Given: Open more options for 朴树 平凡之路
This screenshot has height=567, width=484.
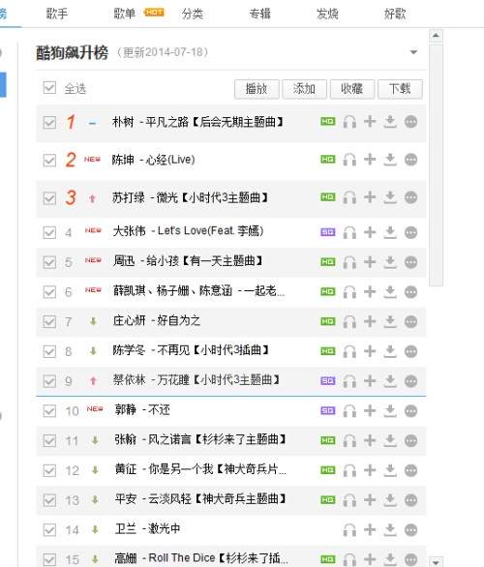Looking at the screenshot, I should pos(410,122).
